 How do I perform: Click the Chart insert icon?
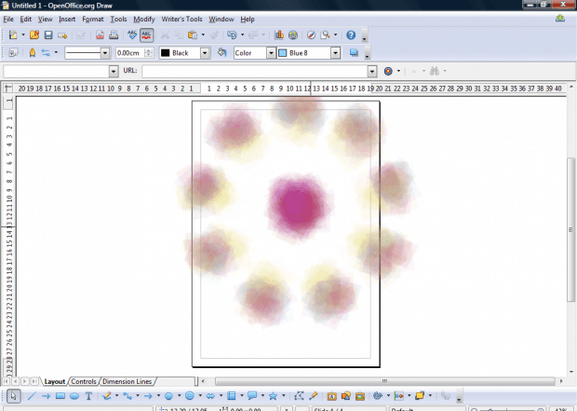point(279,35)
